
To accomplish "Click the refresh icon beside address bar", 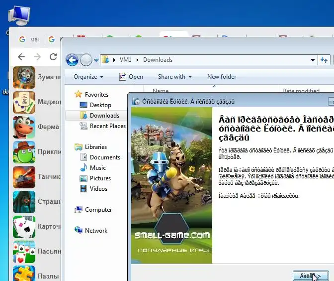I will (x=324, y=60).
